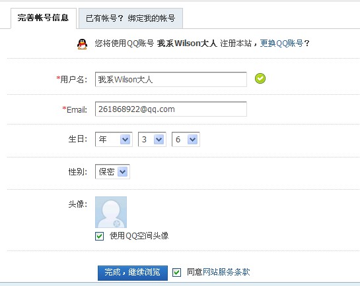Screen dimensions: 360x286
Task: Click the QQ penguin icon
Action: click(x=82, y=43)
